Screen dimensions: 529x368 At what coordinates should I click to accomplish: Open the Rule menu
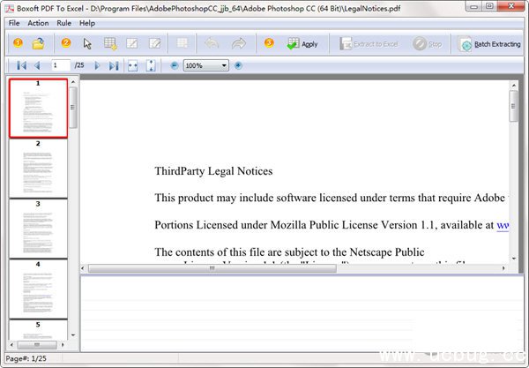[x=63, y=23]
